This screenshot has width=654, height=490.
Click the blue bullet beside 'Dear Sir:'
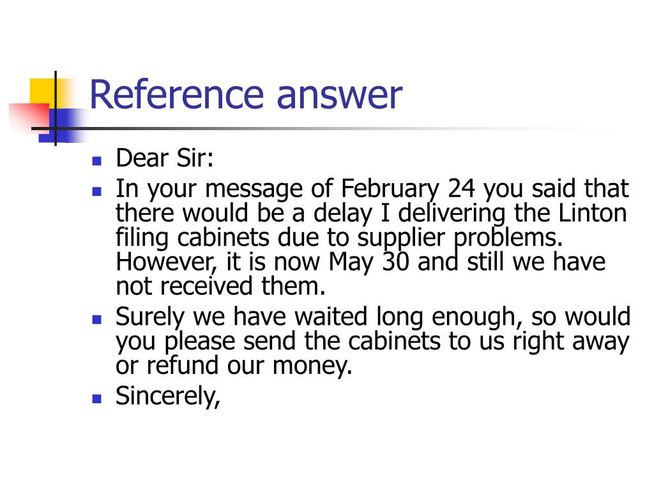[97, 161]
